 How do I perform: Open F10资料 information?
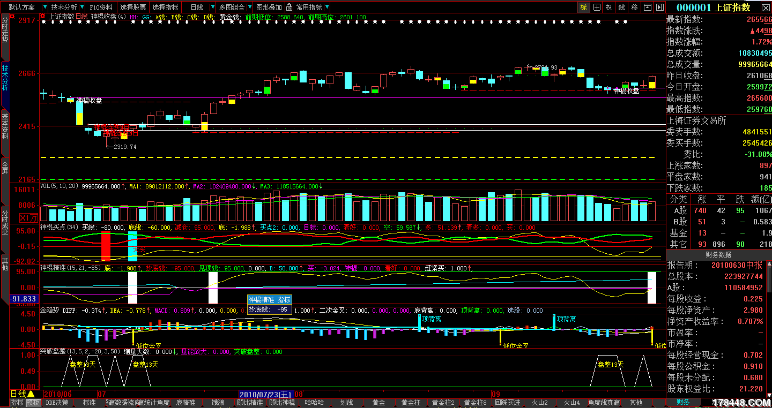(101, 7)
